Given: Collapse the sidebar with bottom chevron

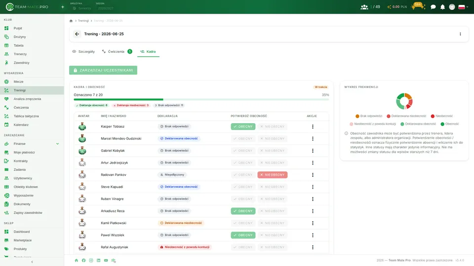Looking at the screenshot, I should click(32, 262).
